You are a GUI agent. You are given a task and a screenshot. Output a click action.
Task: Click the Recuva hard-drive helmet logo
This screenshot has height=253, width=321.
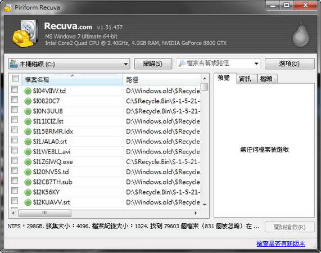[25, 33]
